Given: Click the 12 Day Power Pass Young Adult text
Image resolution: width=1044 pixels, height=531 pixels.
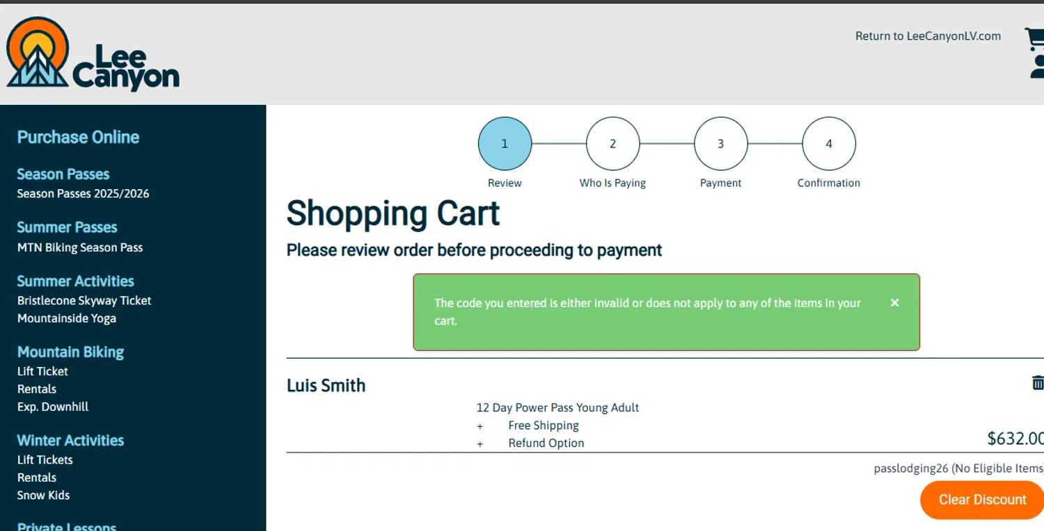Looking at the screenshot, I should click(557, 408).
